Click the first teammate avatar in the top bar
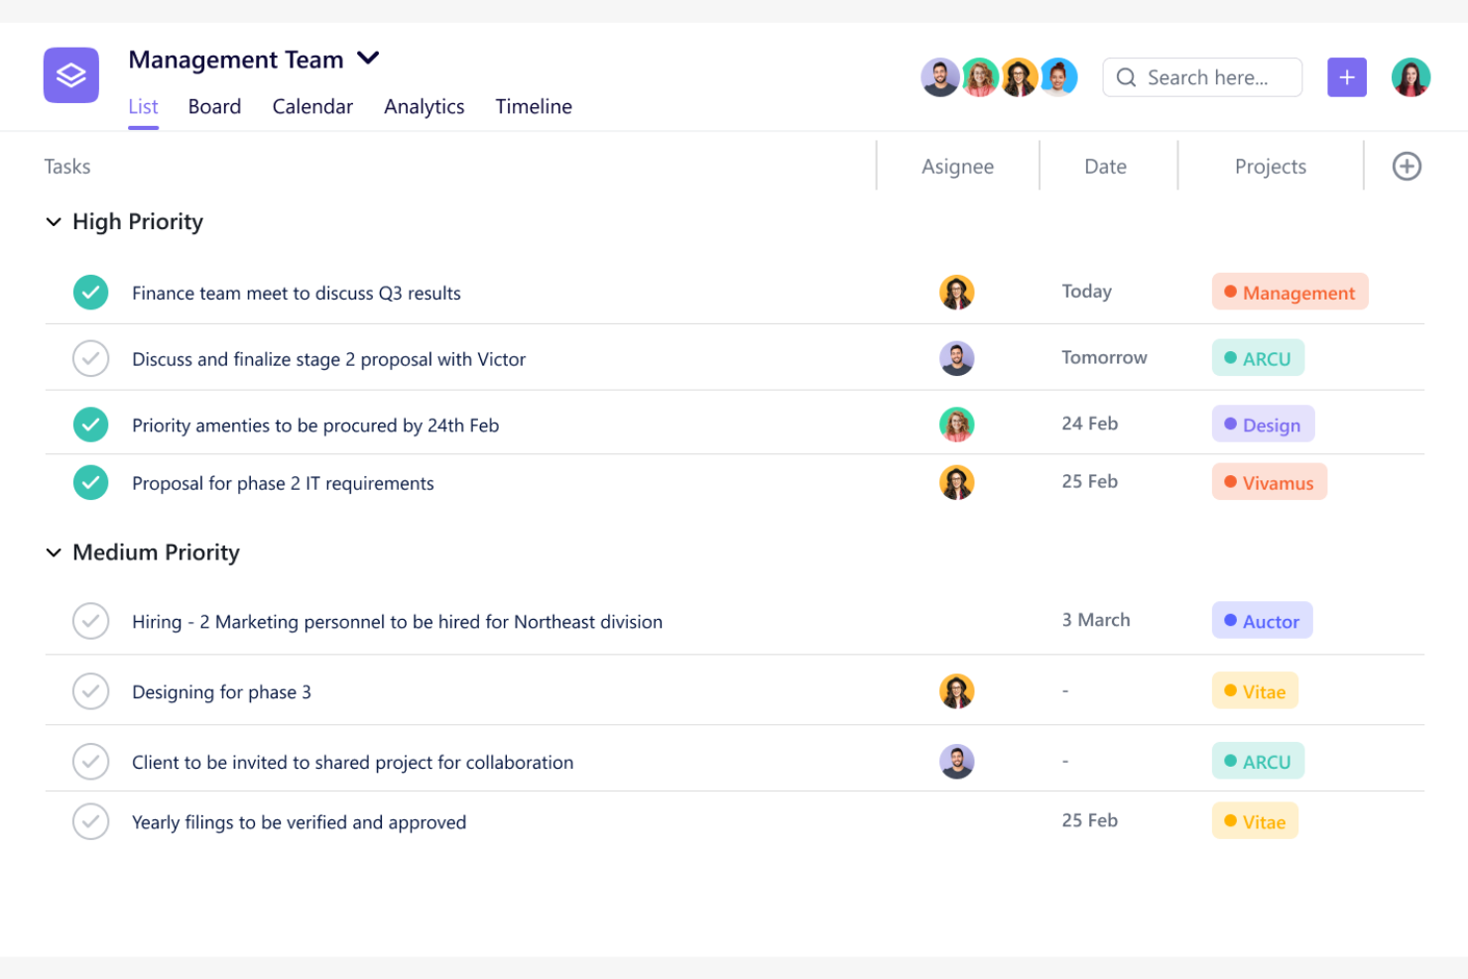The height and width of the screenshot is (979, 1468). [x=939, y=76]
